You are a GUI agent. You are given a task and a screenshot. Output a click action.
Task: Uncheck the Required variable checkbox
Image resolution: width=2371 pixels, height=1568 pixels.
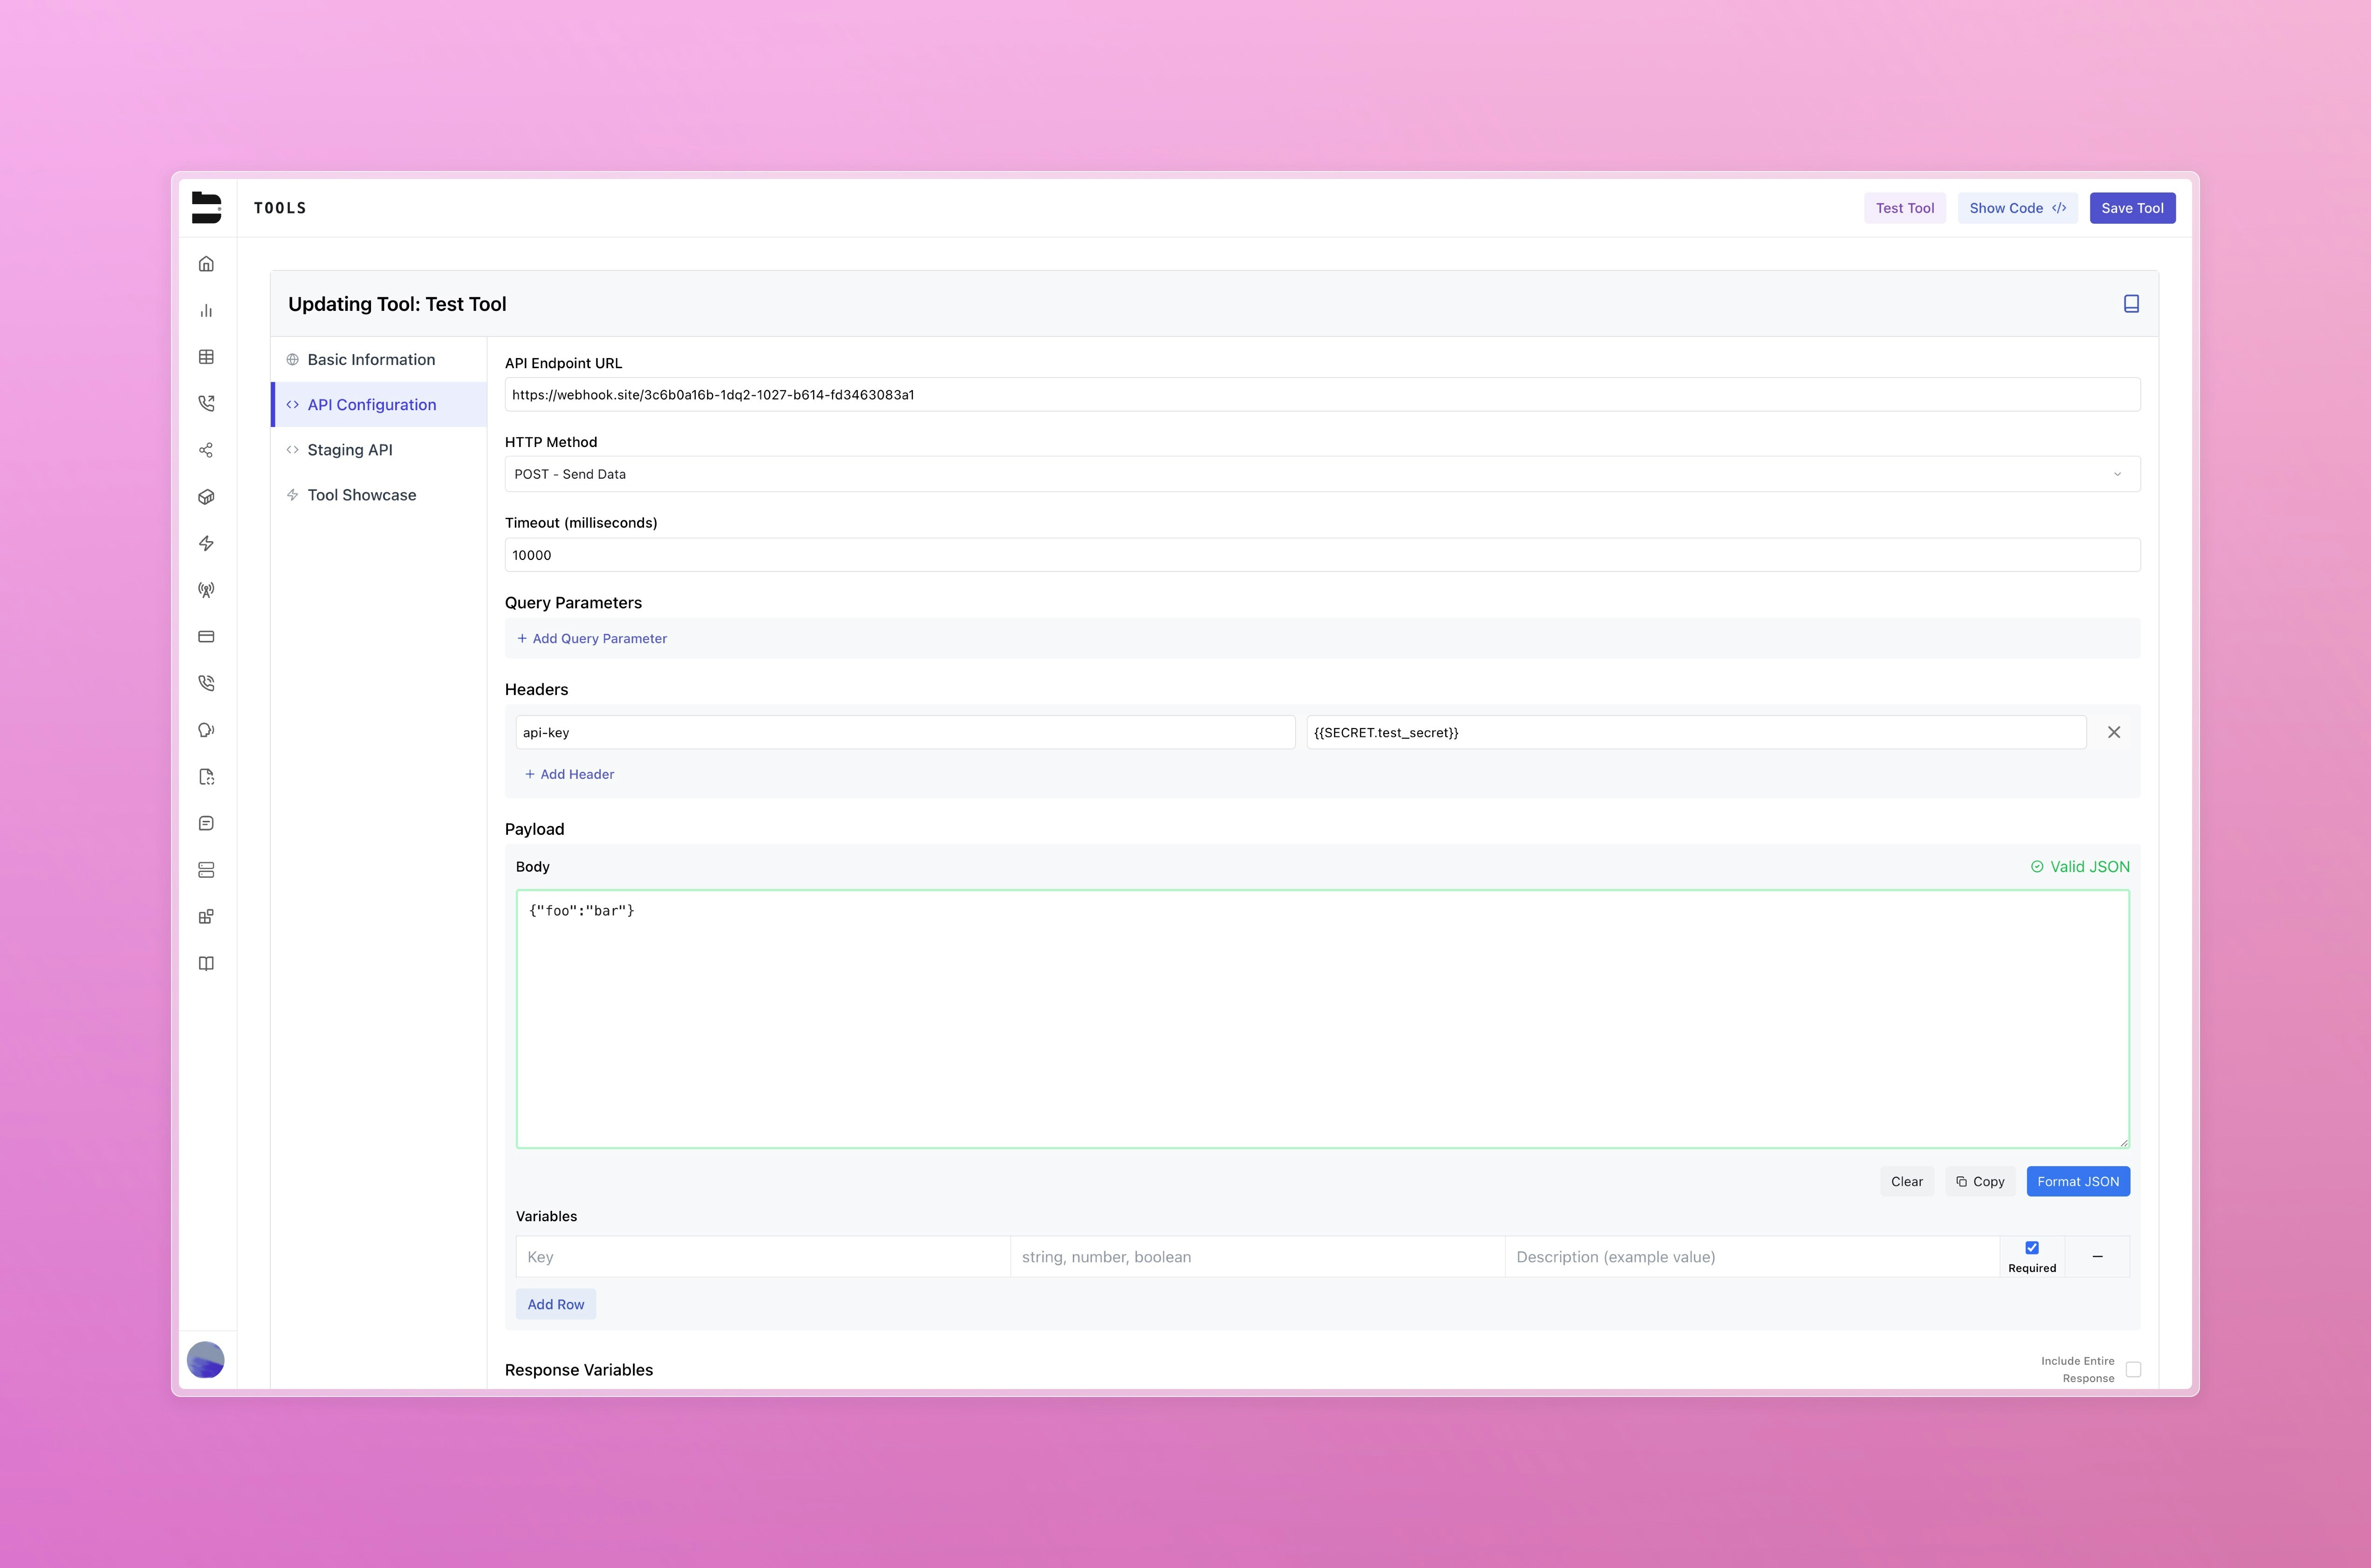2031,1247
